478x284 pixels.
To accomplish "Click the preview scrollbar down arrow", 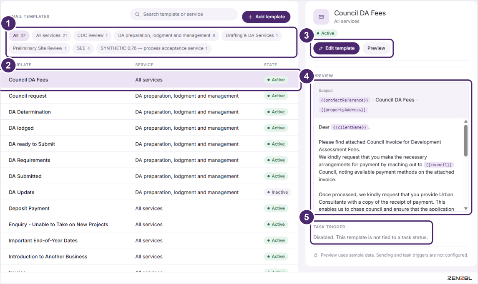I will tap(466, 208).
